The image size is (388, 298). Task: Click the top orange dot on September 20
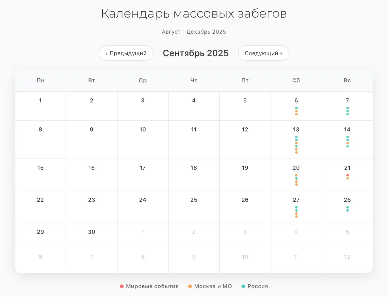296,175
